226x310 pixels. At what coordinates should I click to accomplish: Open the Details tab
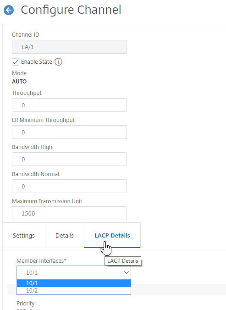(65, 235)
